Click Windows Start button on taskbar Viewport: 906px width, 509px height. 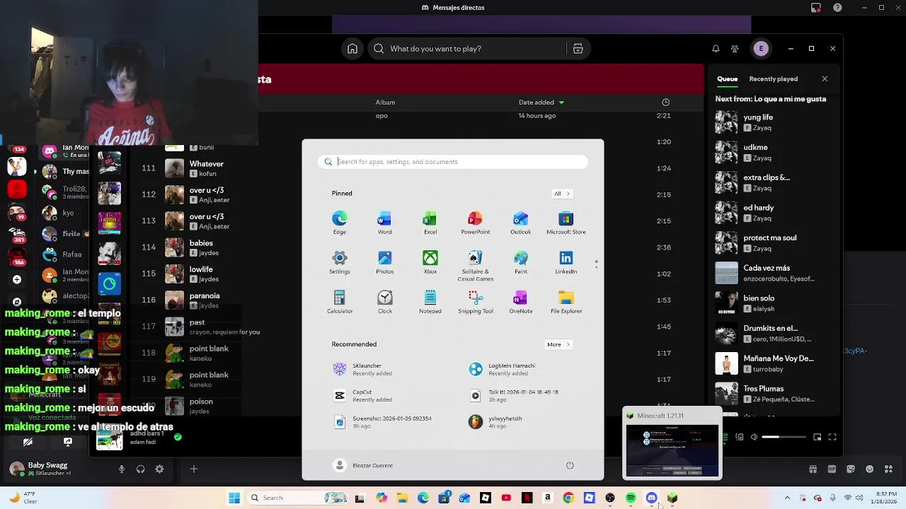point(234,498)
